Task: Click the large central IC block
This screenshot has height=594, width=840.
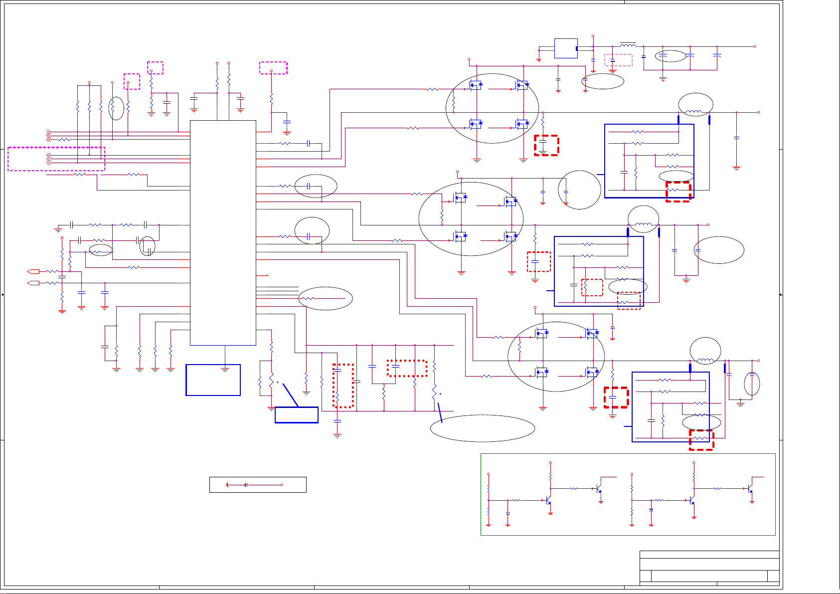Action: [x=223, y=232]
